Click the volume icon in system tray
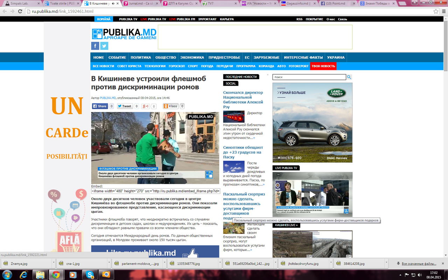448x280 pixels. click(x=420, y=274)
